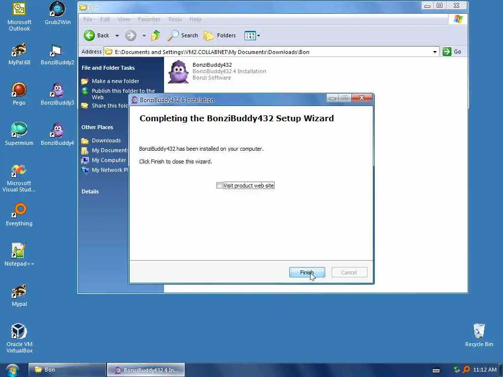Open the Views dropdown arrow
The image size is (503, 377).
(x=258, y=35)
